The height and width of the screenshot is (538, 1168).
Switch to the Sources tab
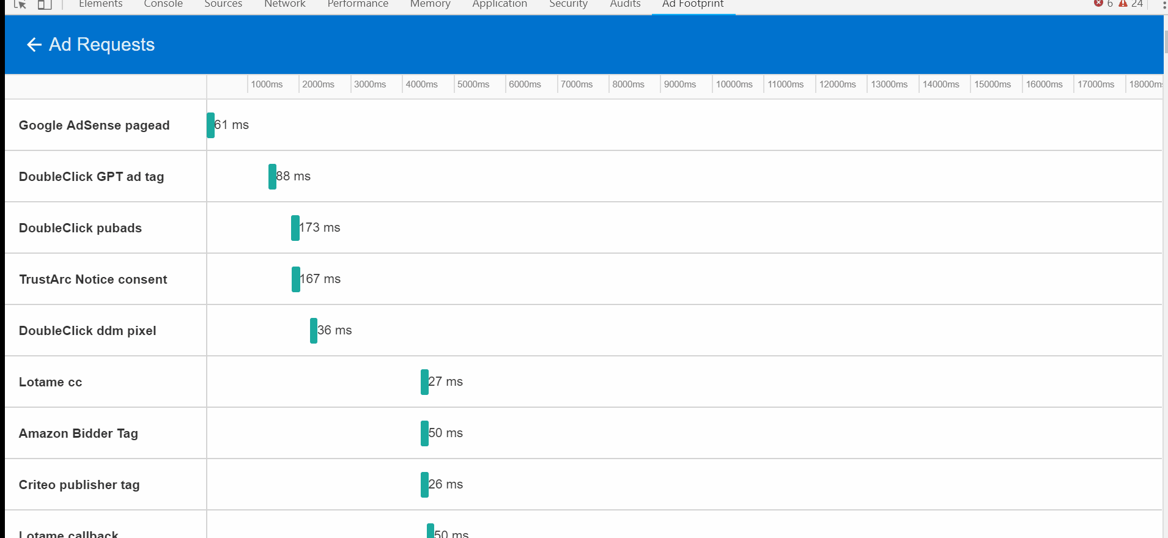[223, 4]
